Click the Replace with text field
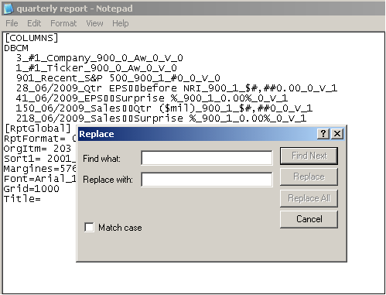The height and width of the screenshot is (295, 386). [x=207, y=180]
